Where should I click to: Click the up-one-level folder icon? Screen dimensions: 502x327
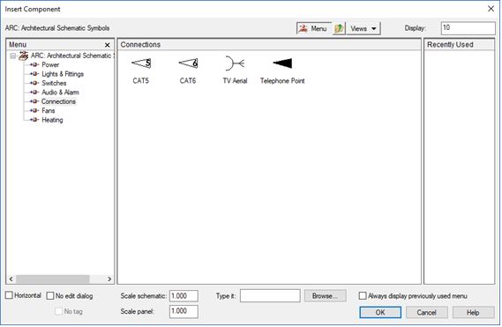(339, 28)
